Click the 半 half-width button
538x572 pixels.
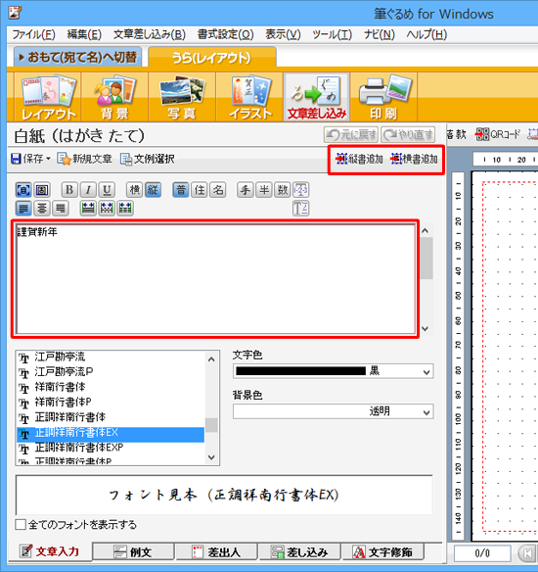point(264,190)
